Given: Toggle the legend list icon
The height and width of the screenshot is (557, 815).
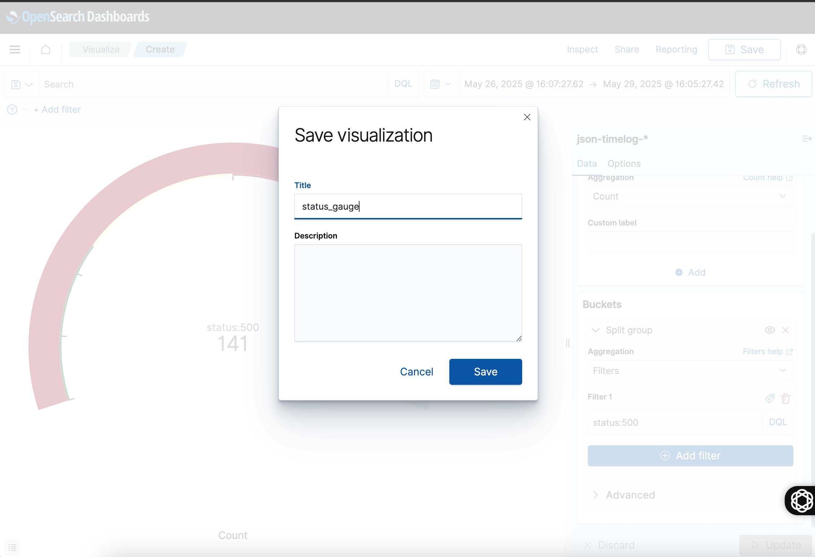Looking at the screenshot, I should coord(12,548).
